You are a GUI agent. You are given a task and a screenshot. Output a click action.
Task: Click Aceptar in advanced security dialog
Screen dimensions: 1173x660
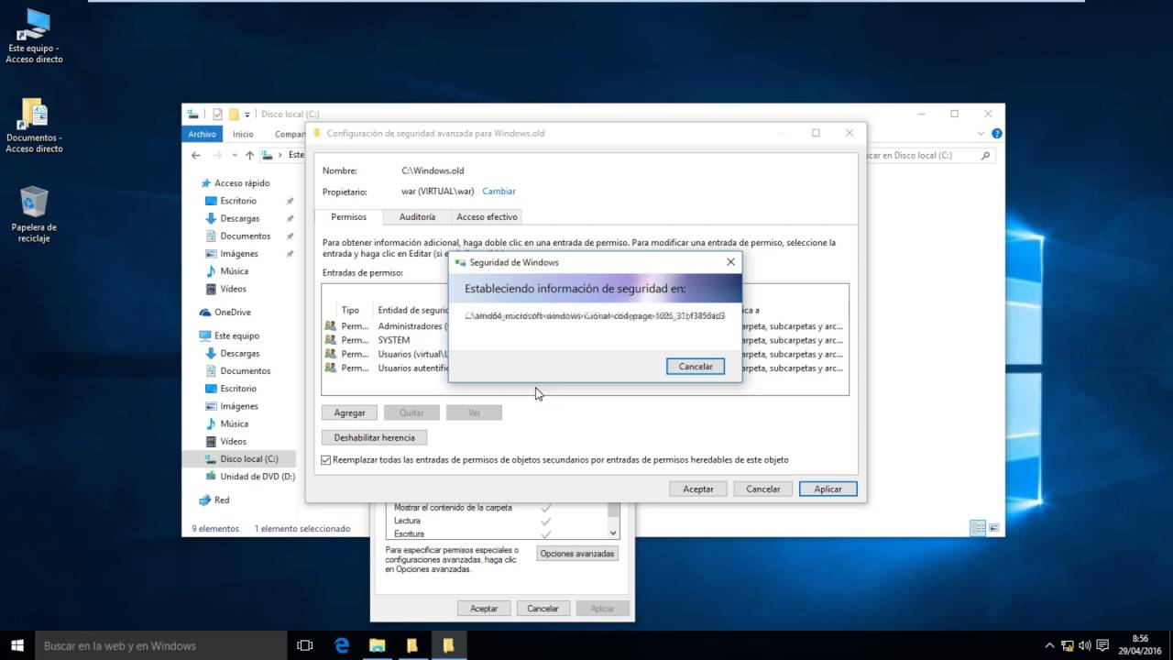coord(698,489)
